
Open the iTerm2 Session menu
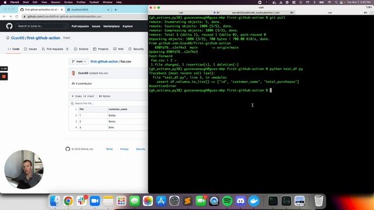pos(56,2)
